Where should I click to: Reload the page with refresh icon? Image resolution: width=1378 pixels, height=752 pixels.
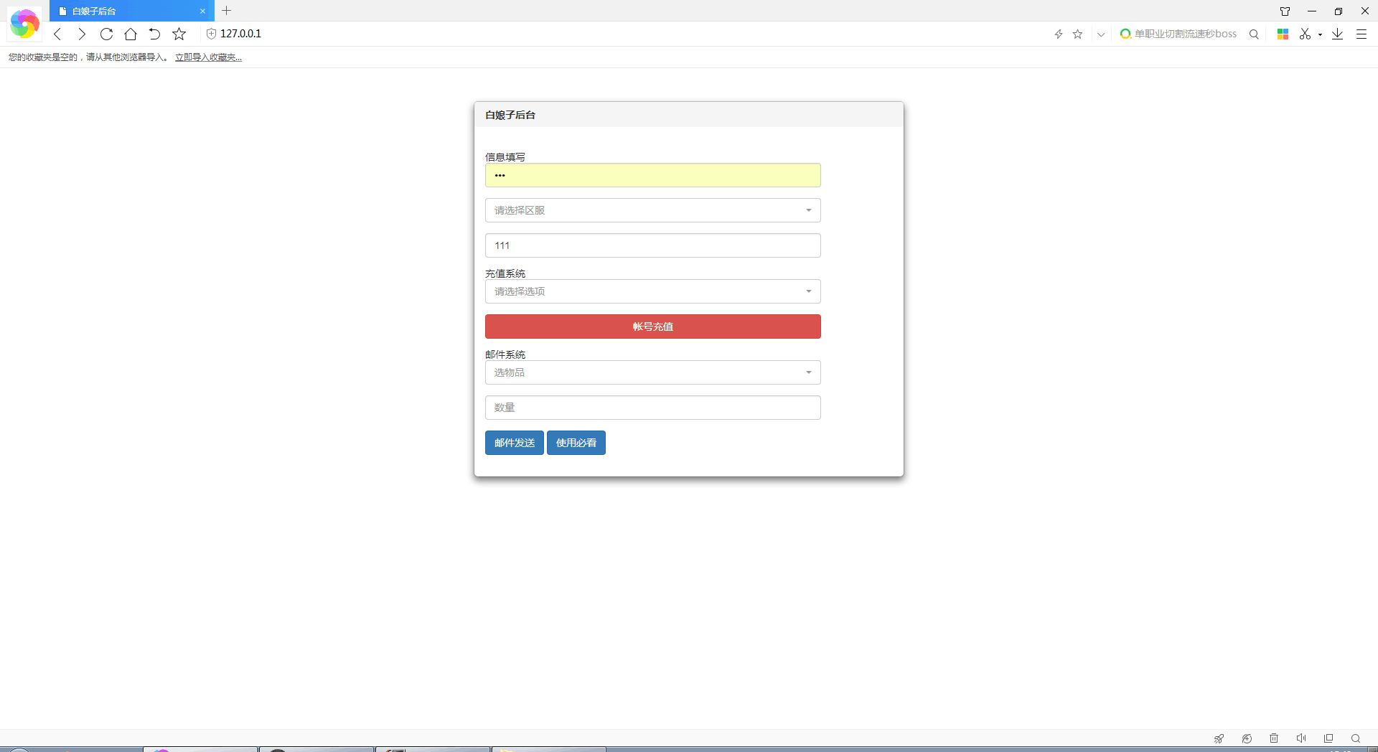106,34
